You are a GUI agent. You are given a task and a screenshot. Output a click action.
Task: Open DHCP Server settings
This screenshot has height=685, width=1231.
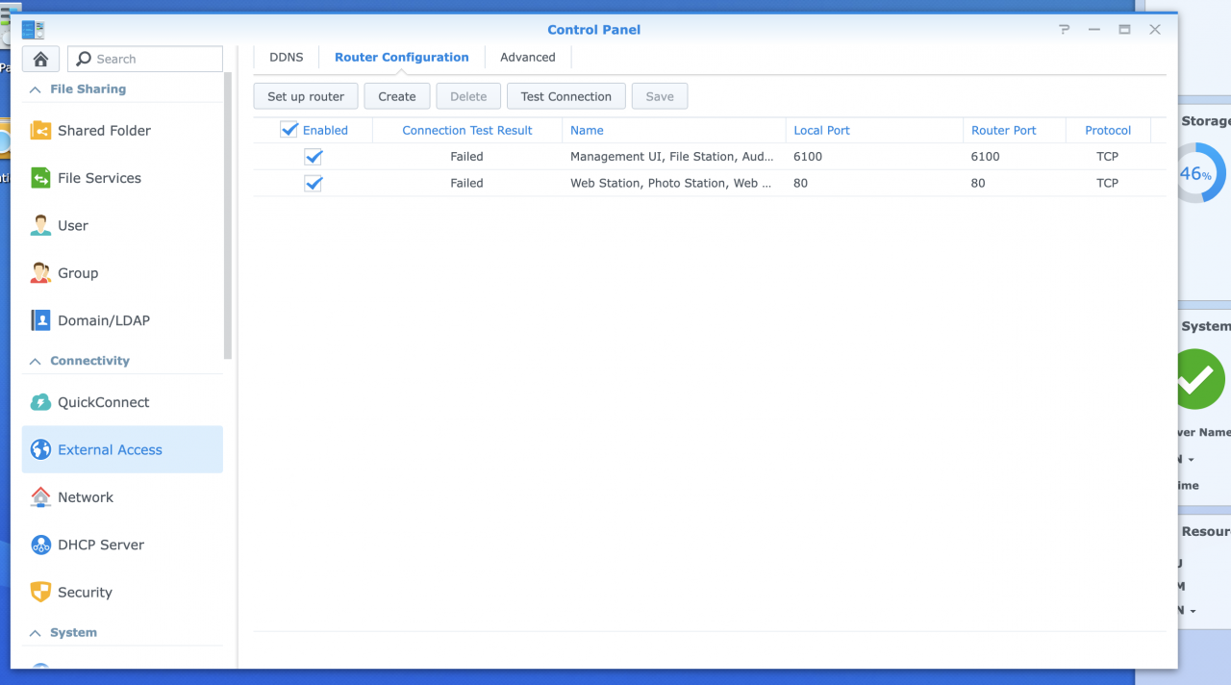click(x=100, y=545)
